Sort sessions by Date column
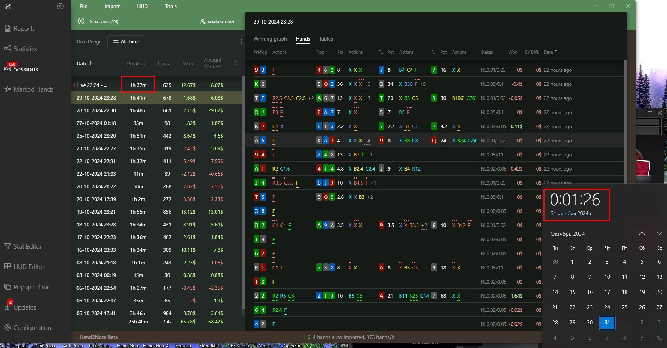 84,63
